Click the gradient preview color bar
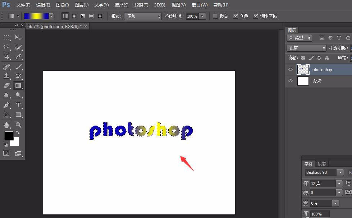352x218 pixels. coord(36,16)
